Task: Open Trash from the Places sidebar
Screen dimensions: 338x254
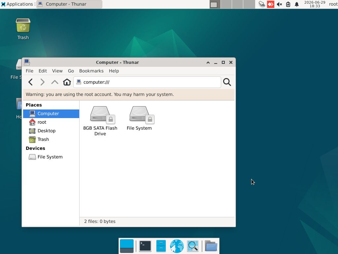Action: (51, 140)
